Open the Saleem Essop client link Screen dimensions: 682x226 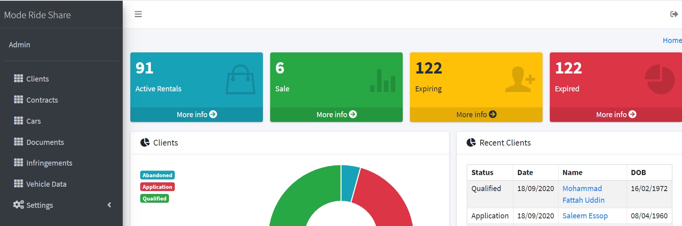click(x=585, y=216)
